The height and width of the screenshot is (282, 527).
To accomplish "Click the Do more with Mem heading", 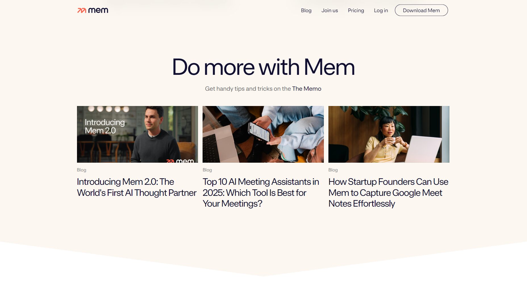I will 263,67.
